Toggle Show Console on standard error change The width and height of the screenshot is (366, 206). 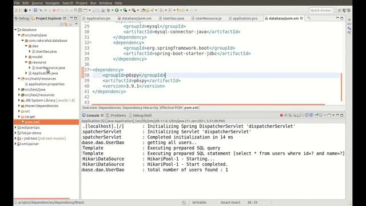[311, 116]
